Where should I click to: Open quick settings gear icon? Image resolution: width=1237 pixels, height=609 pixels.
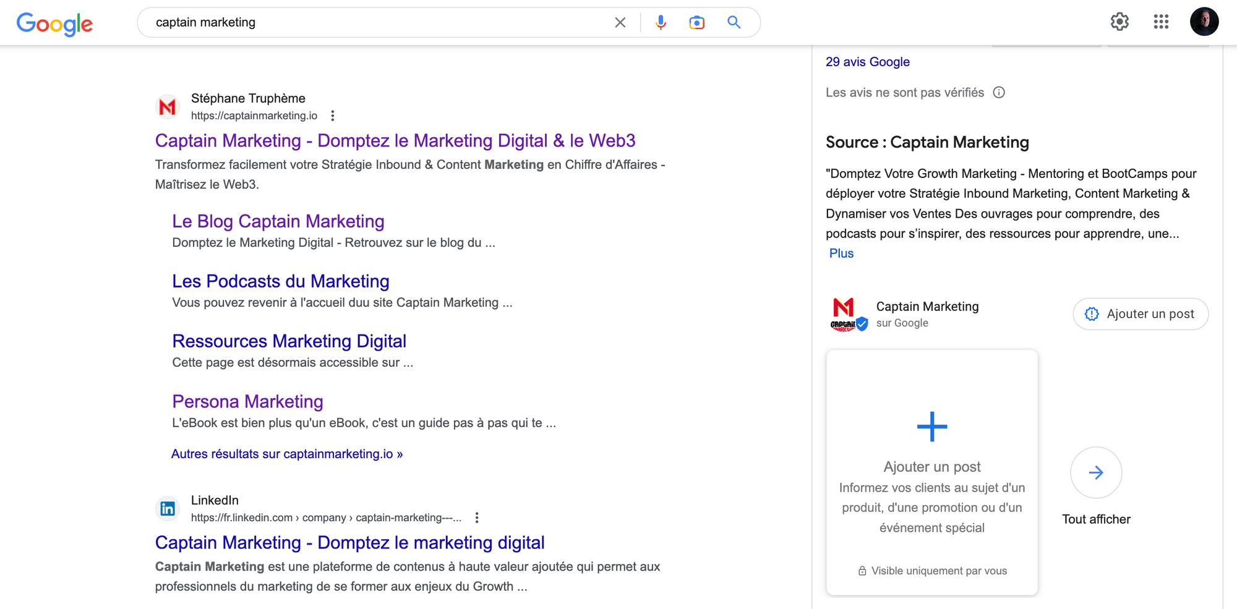[1119, 22]
